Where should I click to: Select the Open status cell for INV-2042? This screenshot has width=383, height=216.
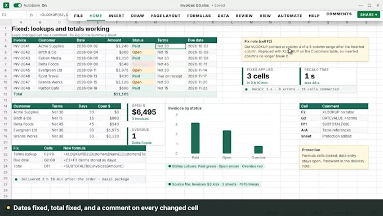pos(143,52)
